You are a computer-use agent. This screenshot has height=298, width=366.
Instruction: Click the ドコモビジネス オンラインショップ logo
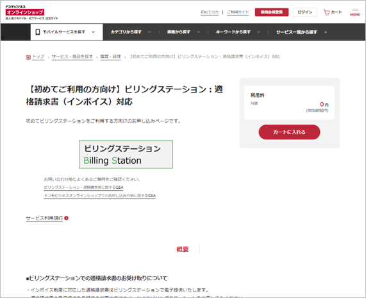[31, 12]
